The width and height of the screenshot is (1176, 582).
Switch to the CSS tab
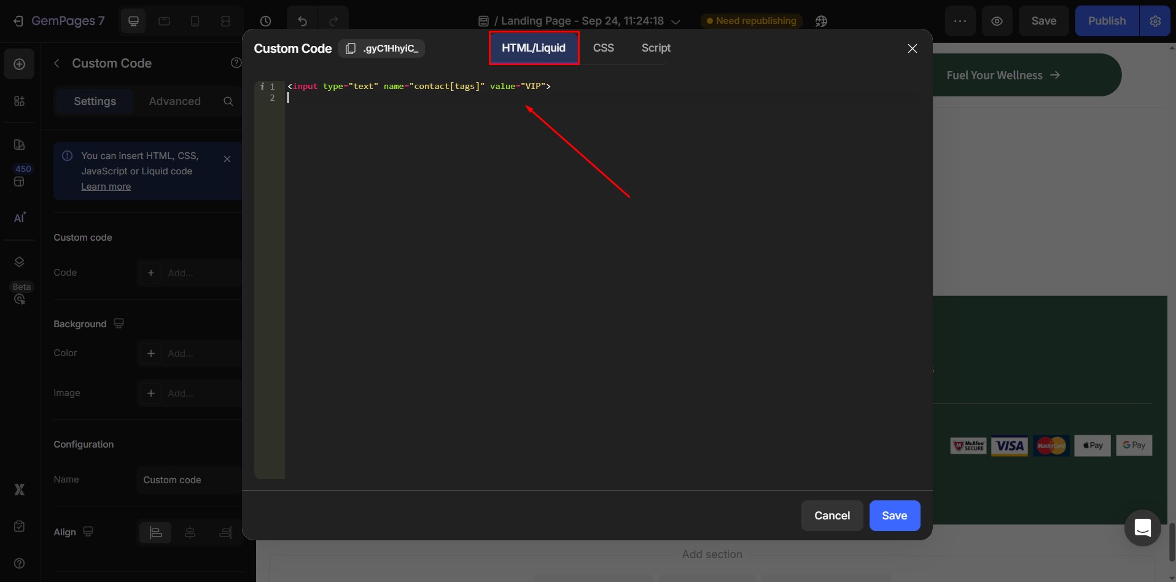pos(603,48)
